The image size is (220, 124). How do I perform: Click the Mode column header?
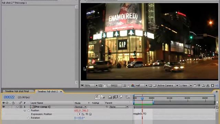tap(78, 103)
